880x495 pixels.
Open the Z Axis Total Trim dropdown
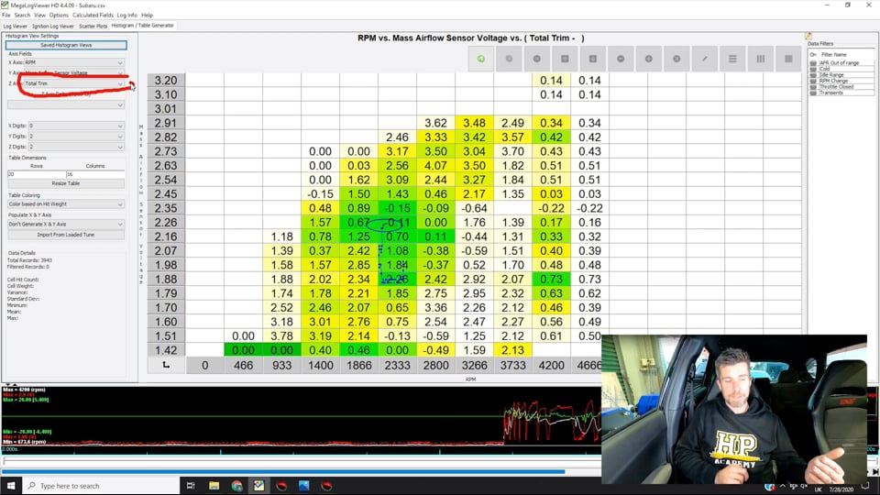click(x=73, y=83)
